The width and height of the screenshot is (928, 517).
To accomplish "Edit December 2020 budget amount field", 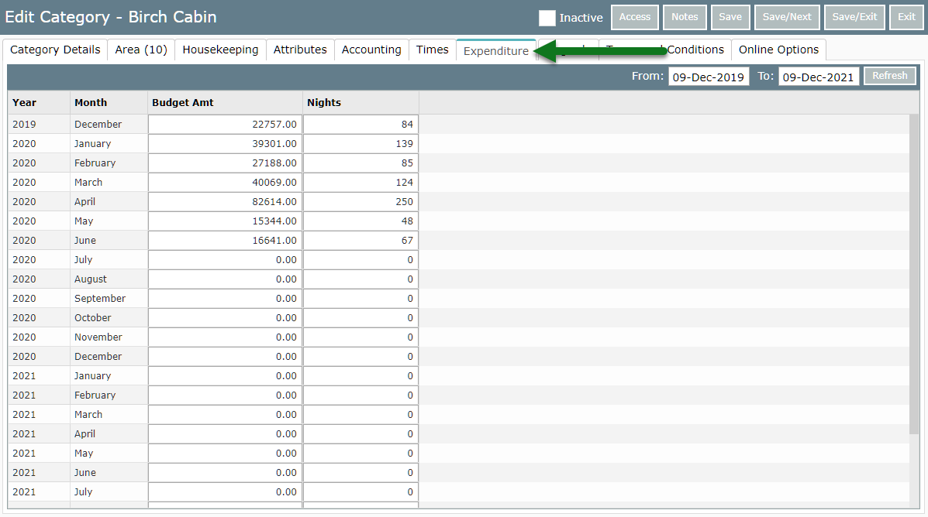I will click(x=226, y=356).
